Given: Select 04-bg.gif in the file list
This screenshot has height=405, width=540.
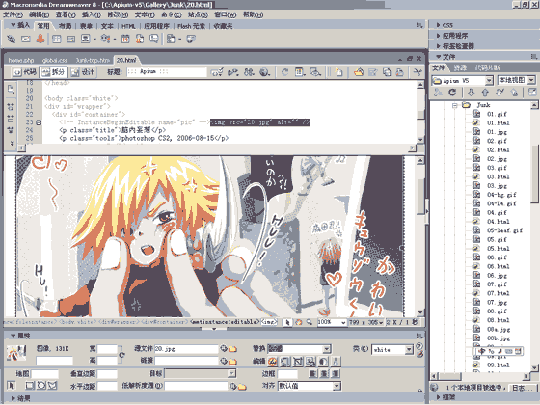Looking at the screenshot, I should click(x=501, y=195).
